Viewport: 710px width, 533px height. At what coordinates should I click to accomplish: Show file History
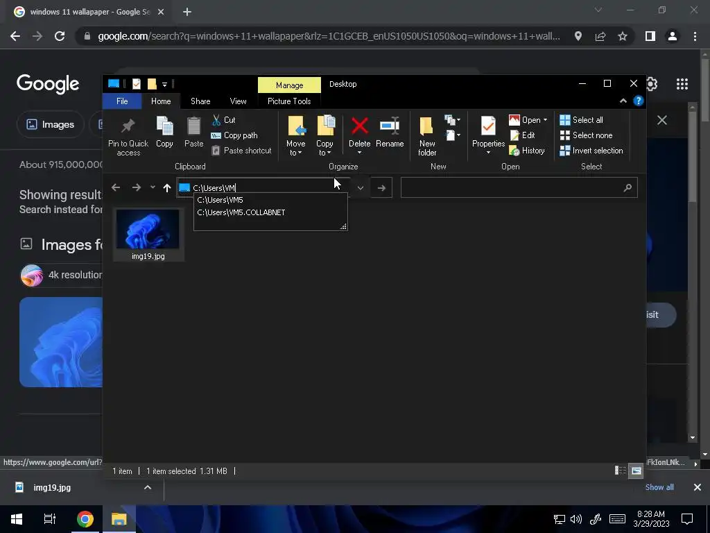pos(527,151)
